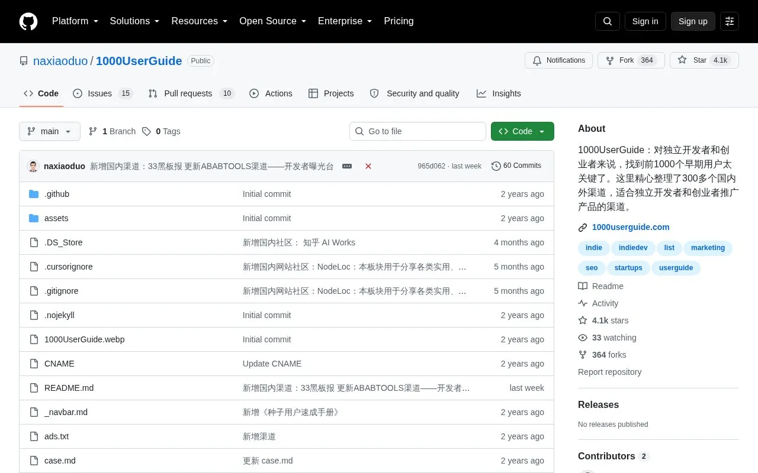This screenshot has height=473, width=758.
Task: Open the naxiaoduo owner link in repo title
Action: [60, 61]
